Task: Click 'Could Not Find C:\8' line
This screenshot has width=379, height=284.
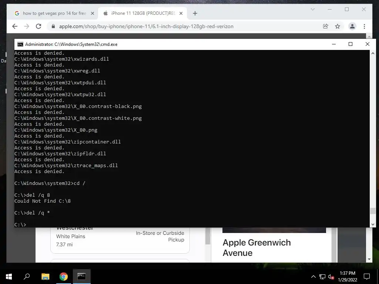Action: point(43,201)
